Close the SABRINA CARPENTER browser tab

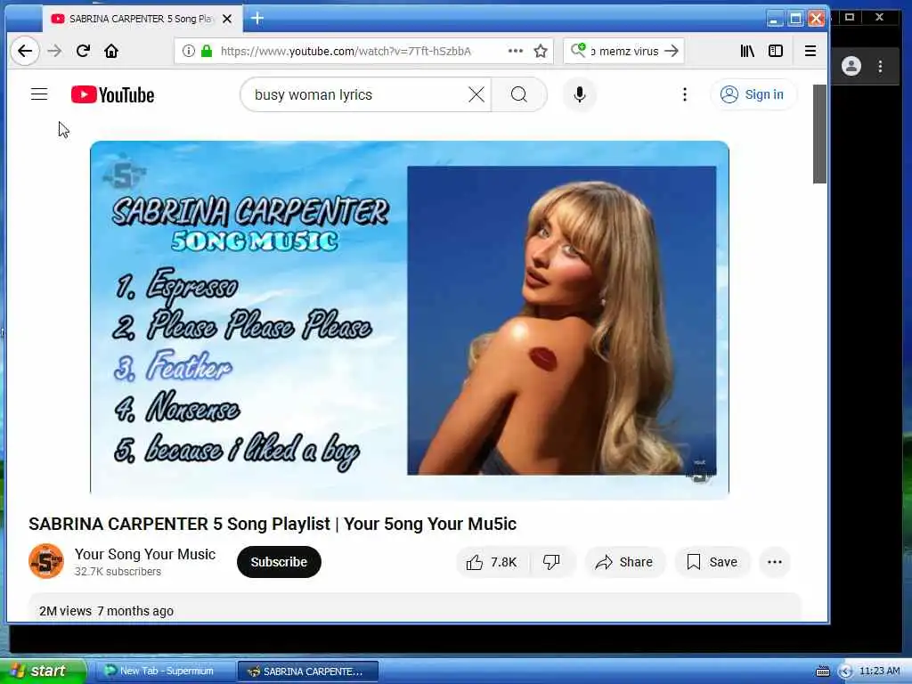227,20
